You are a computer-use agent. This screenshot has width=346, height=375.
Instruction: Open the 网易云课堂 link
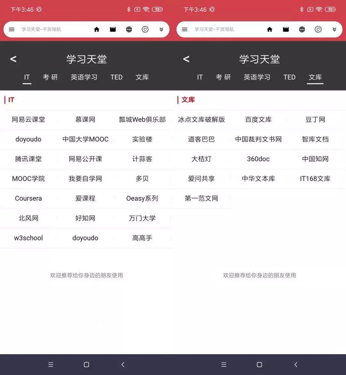point(29,120)
